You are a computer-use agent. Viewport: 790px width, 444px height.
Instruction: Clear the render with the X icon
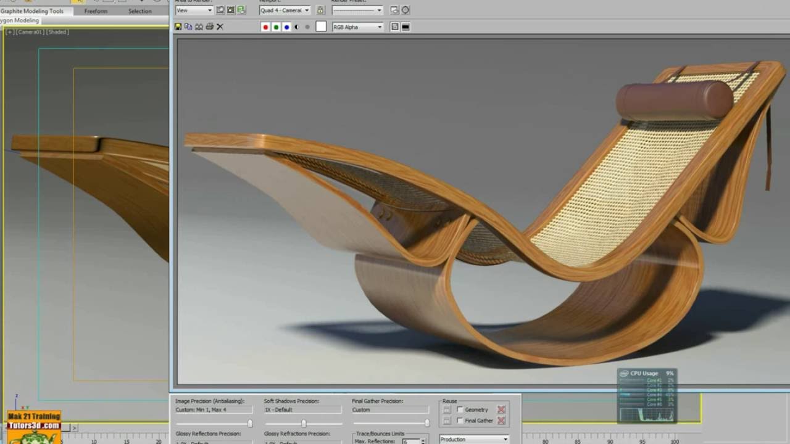(220, 27)
